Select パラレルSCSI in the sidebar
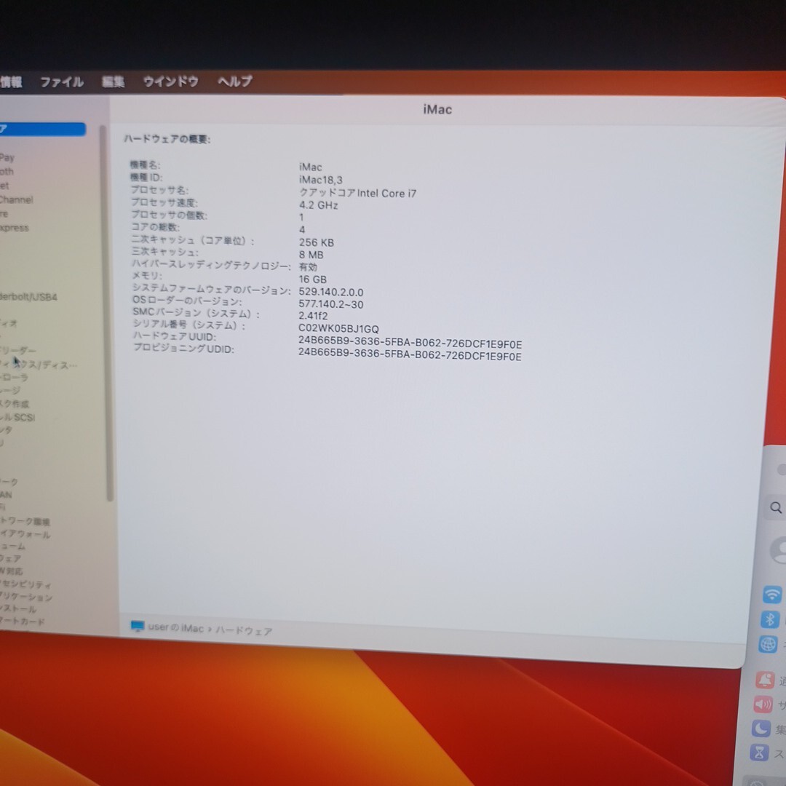This screenshot has height=786, width=786. (x=17, y=417)
